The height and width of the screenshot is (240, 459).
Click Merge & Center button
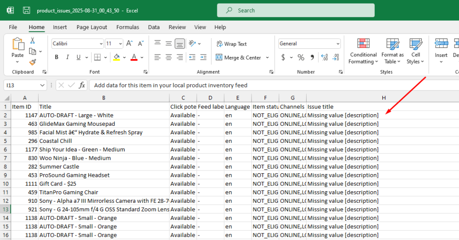238,58
